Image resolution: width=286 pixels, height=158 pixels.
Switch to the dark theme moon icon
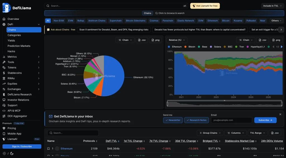pos(12,154)
